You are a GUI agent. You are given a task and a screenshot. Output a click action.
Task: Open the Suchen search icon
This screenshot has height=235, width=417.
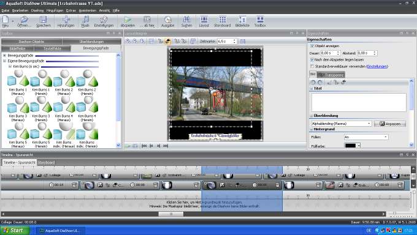click(x=186, y=21)
